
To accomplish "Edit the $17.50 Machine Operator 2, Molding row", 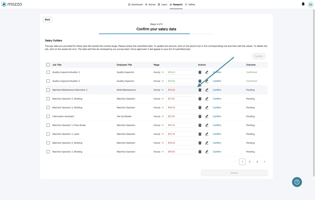I will click(x=207, y=99).
